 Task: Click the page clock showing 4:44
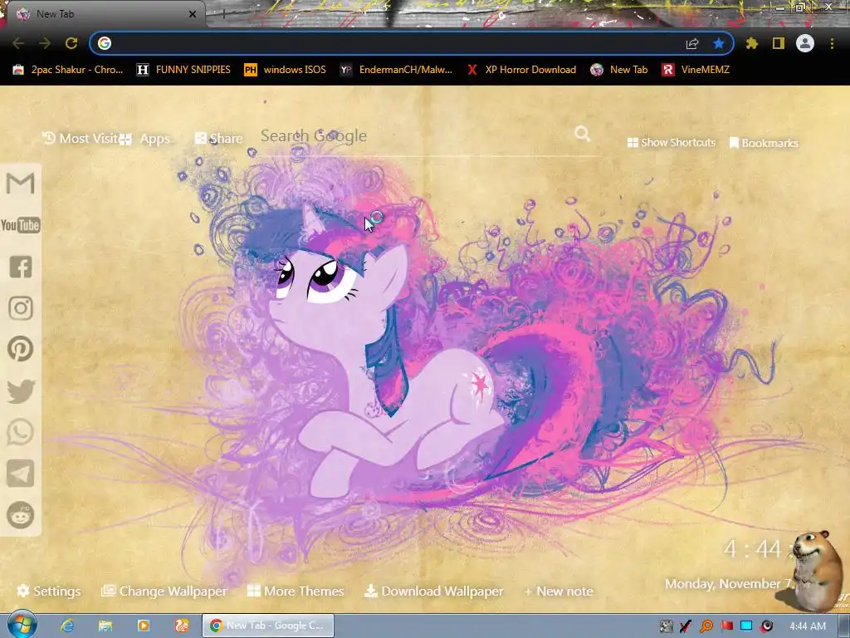752,549
